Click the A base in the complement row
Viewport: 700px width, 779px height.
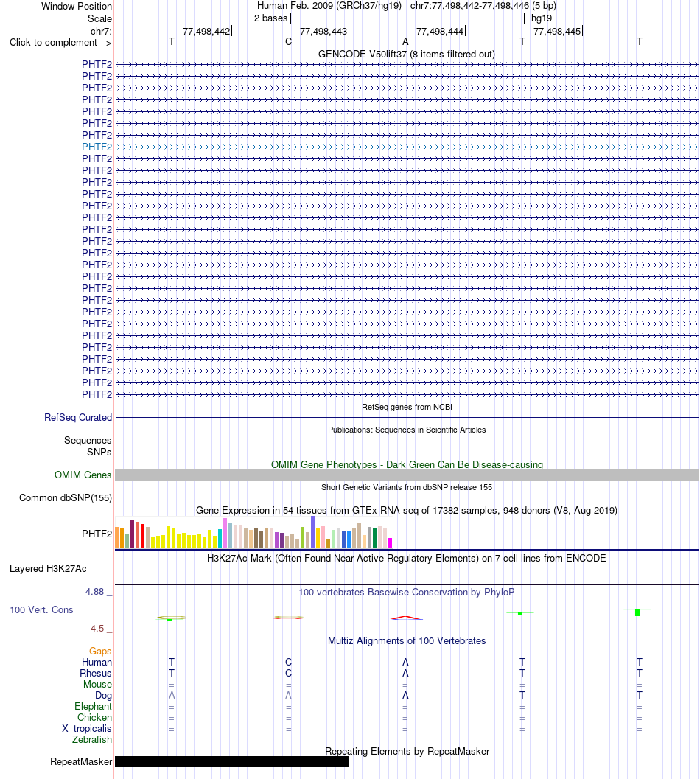click(x=405, y=42)
